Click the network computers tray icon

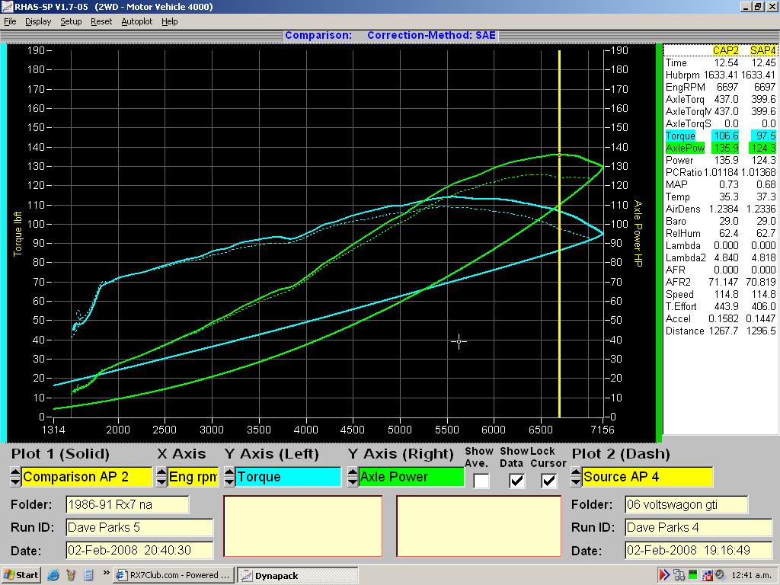pyautogui.click(x=679, y=576)
